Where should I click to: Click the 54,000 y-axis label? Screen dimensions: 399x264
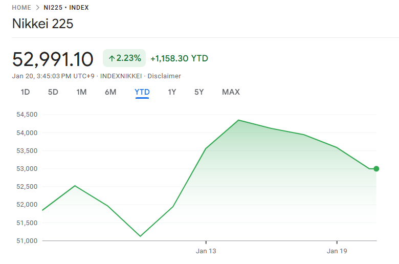27,133
